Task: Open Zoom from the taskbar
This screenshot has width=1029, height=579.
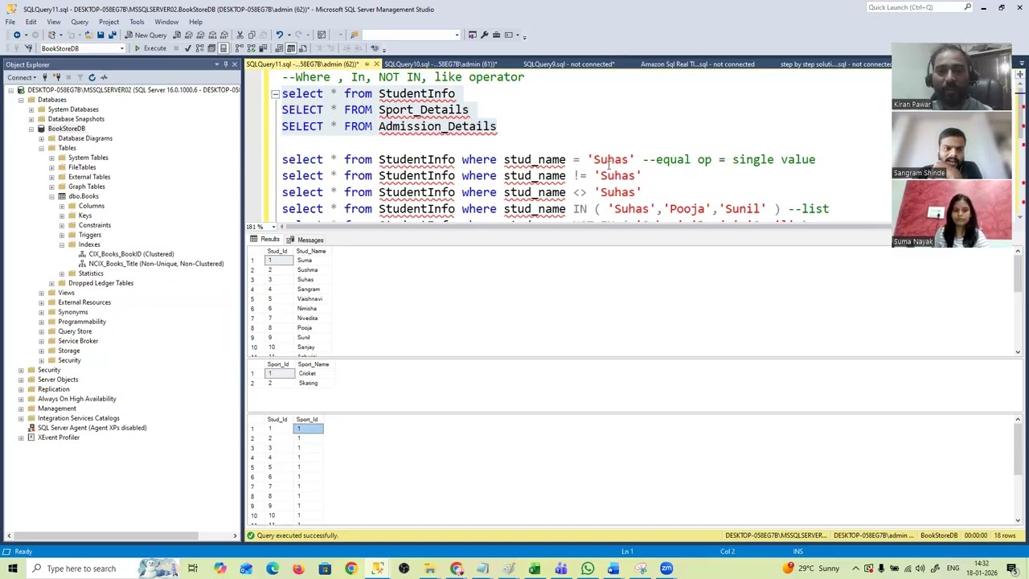Action: [x=666, y=569]
